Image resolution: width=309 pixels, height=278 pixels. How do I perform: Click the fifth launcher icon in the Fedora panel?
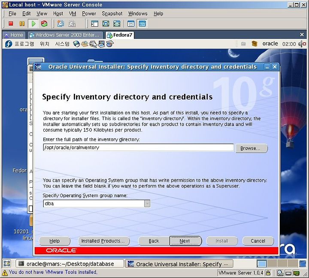click(110, 44)
